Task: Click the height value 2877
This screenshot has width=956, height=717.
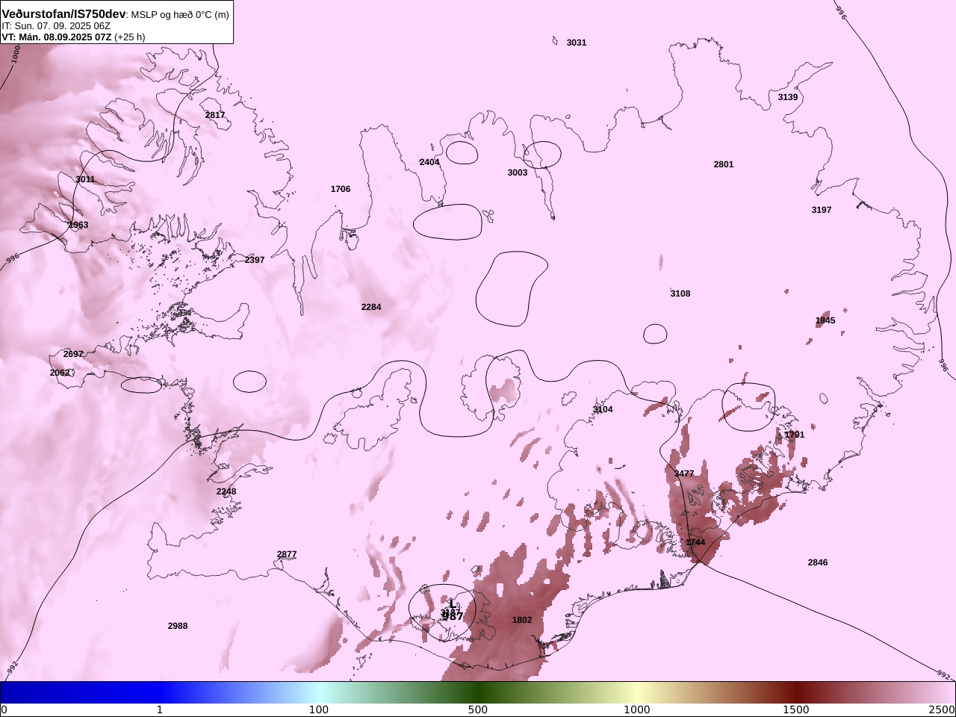Action: click(287, 555)
